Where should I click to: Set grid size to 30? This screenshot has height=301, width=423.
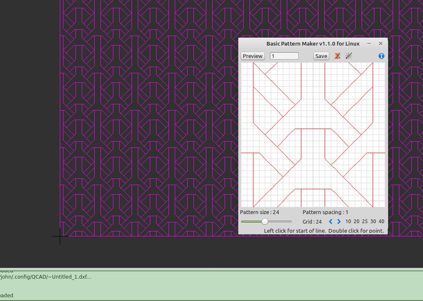[x=373, y=222]
